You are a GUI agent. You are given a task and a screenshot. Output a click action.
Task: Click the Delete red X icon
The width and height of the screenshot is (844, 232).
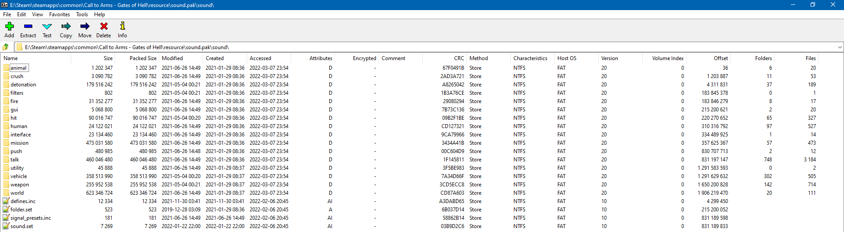pos(104,26)
